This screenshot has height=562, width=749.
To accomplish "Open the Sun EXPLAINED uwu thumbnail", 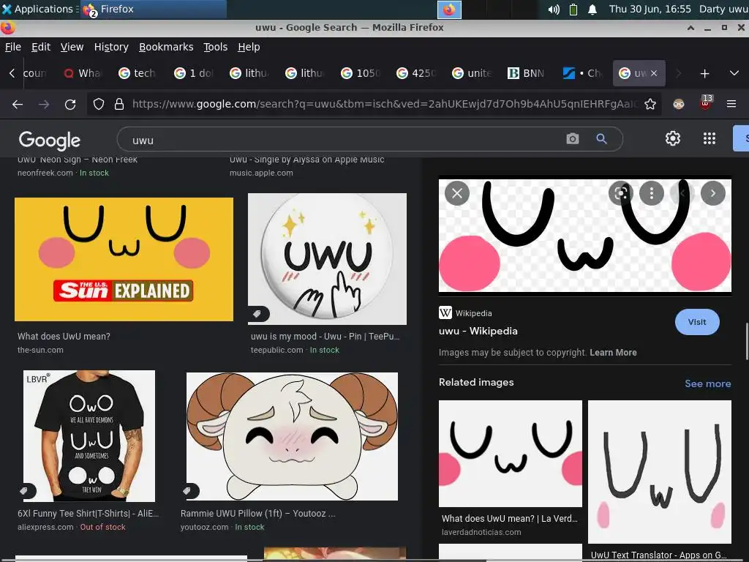I will (x=124, y=259).
